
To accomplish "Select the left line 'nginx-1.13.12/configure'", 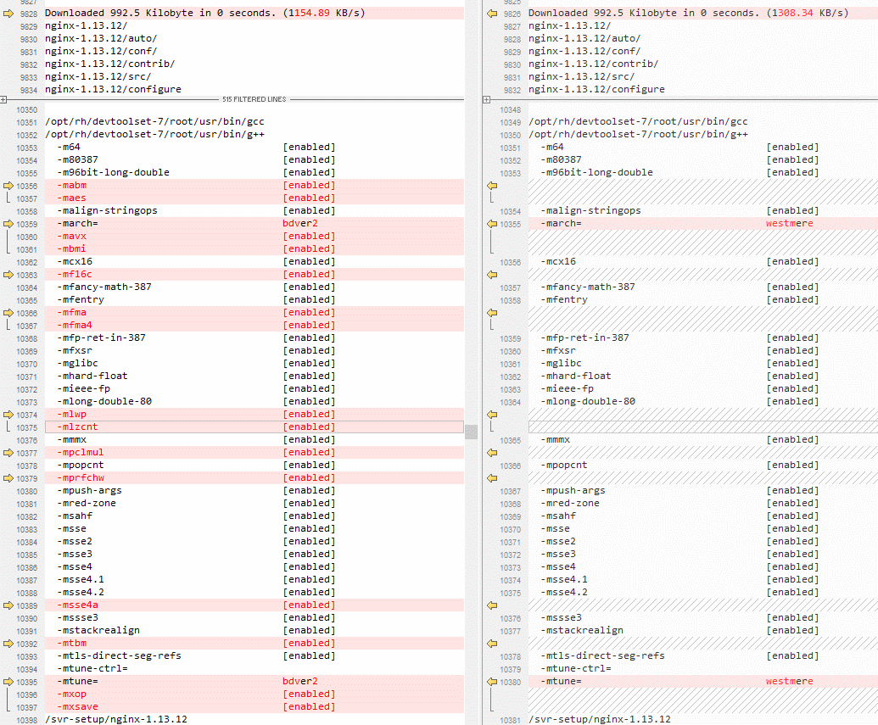I will coord(254,90).
